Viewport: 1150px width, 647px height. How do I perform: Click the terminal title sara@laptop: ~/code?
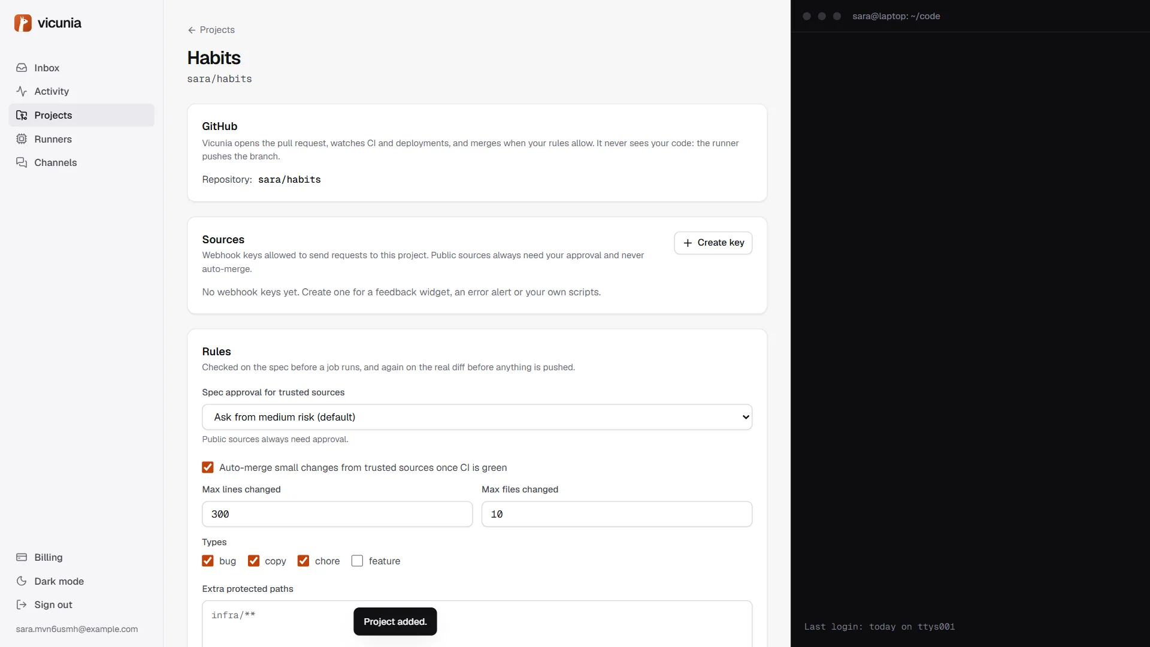pyautogui.click(x=896, y=16)
